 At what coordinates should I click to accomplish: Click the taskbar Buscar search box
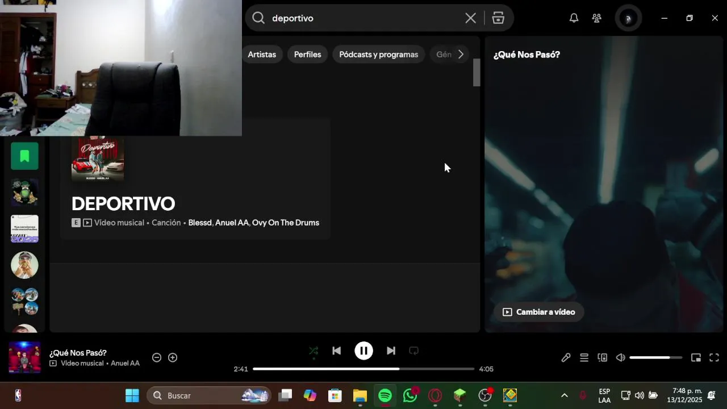pos(210,395)
